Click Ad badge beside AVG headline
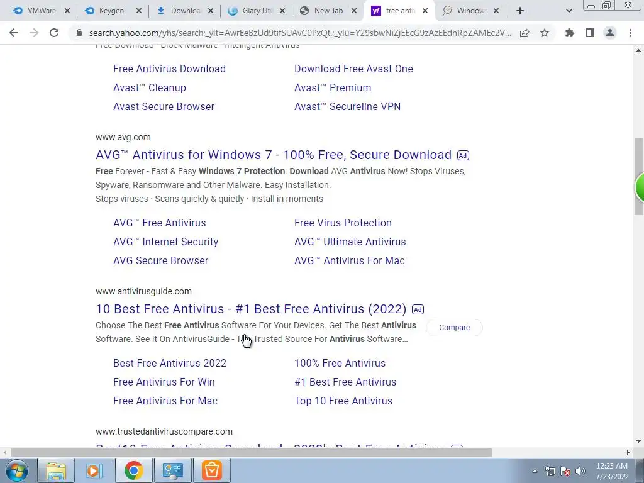Viewport: 644px width, 483px height. click(x=463, y=155)
